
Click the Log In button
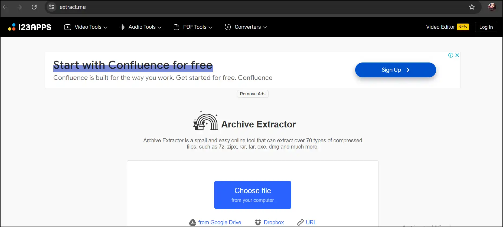click(x=486, y=27)
